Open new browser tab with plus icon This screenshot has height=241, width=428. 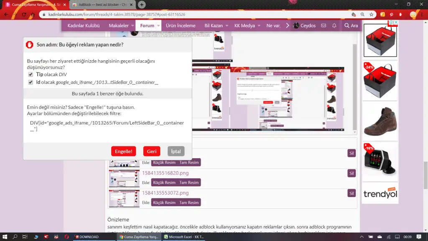142,5
